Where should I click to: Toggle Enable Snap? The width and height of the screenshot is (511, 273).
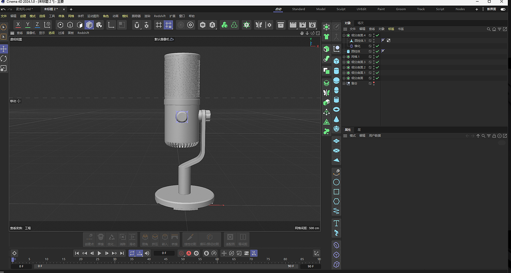[137, 25]
